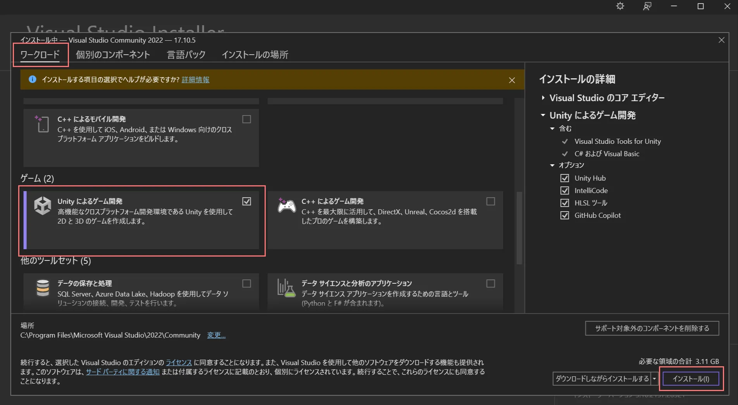738x405 pixels.
Task: Click the install path C:\Program Files text
Action: pos(110,335)
